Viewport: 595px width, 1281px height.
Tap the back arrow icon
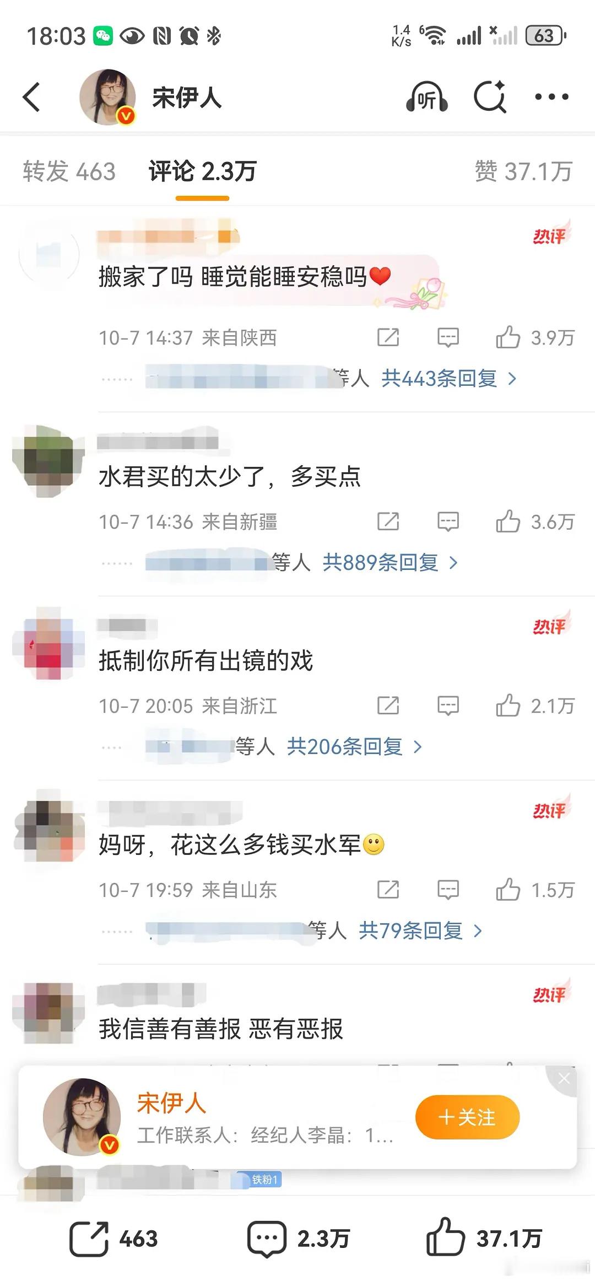pos(31,97)
